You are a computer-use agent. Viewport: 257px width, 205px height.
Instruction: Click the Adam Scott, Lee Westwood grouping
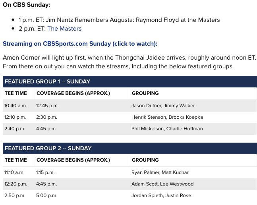coord(162,184)
